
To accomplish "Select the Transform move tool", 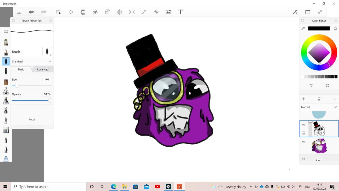I will tap(71, 12).
